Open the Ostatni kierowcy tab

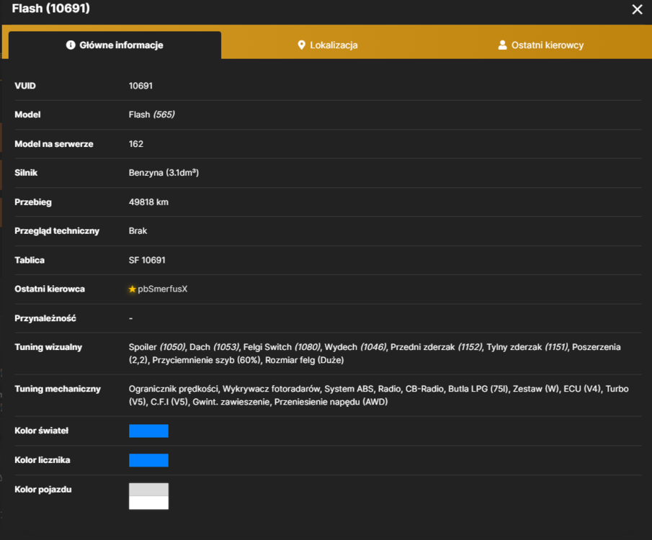[541, 45]
